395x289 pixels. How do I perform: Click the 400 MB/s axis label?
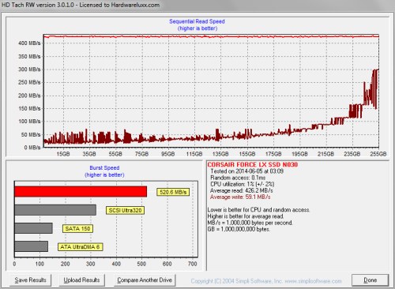tap(29, 43)
